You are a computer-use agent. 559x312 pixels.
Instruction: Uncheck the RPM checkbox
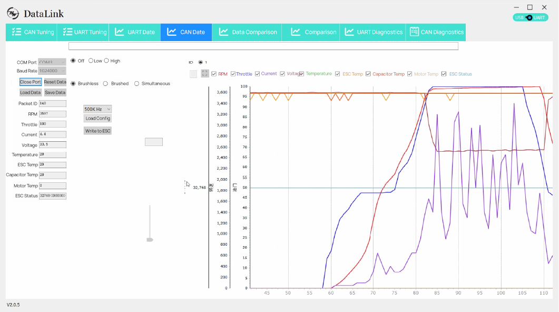click(213, 74)
